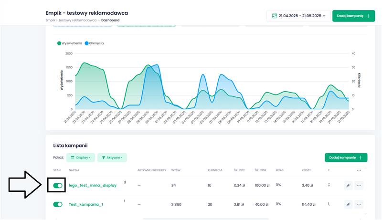Image resolution: width=382 pixels, height=220 pixels.
Task: Click the table column options ellipsis header
Action: click(359, 170)
